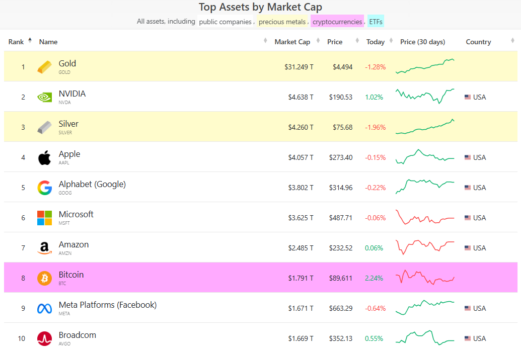The image size is (521, 352).
Task: Toggle the ETFs filter
Action: [376, 22]
